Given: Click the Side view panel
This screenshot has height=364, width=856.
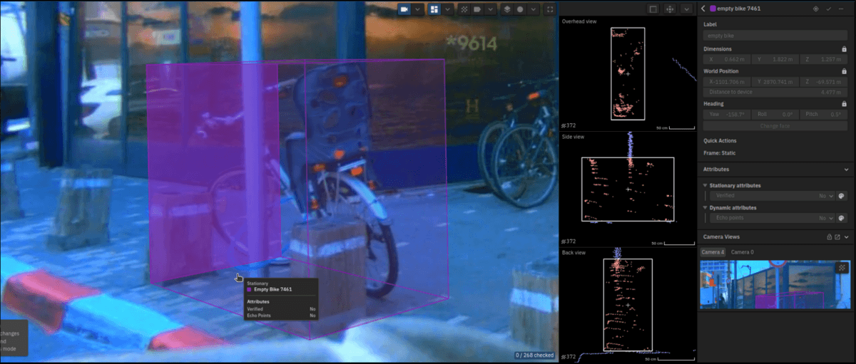Looking at the screenshot, I should pyautogui.click(x=628, y=189).
